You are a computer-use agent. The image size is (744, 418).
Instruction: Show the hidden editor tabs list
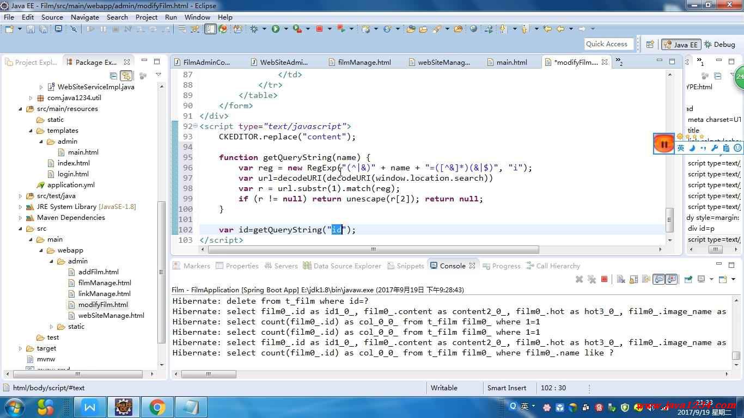click(x=619, y=63)
